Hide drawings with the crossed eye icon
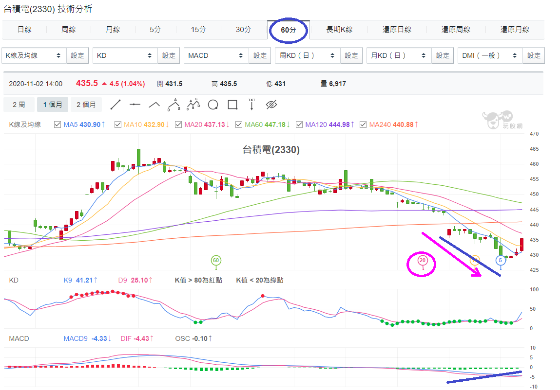The height and width of the screenshot is (390, 560). (x=271, y=105)
